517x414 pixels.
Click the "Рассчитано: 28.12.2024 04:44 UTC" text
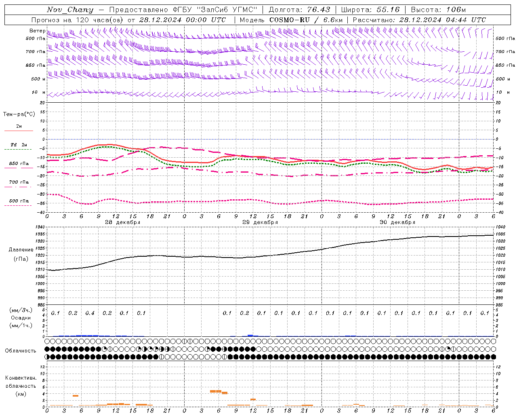tap(419, 20)
